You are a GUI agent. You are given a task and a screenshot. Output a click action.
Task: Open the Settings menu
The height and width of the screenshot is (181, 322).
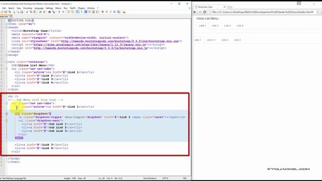pyautogui.click(x=49, y=8)
